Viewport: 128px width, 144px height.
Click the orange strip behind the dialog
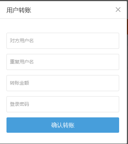click(127, 27)
